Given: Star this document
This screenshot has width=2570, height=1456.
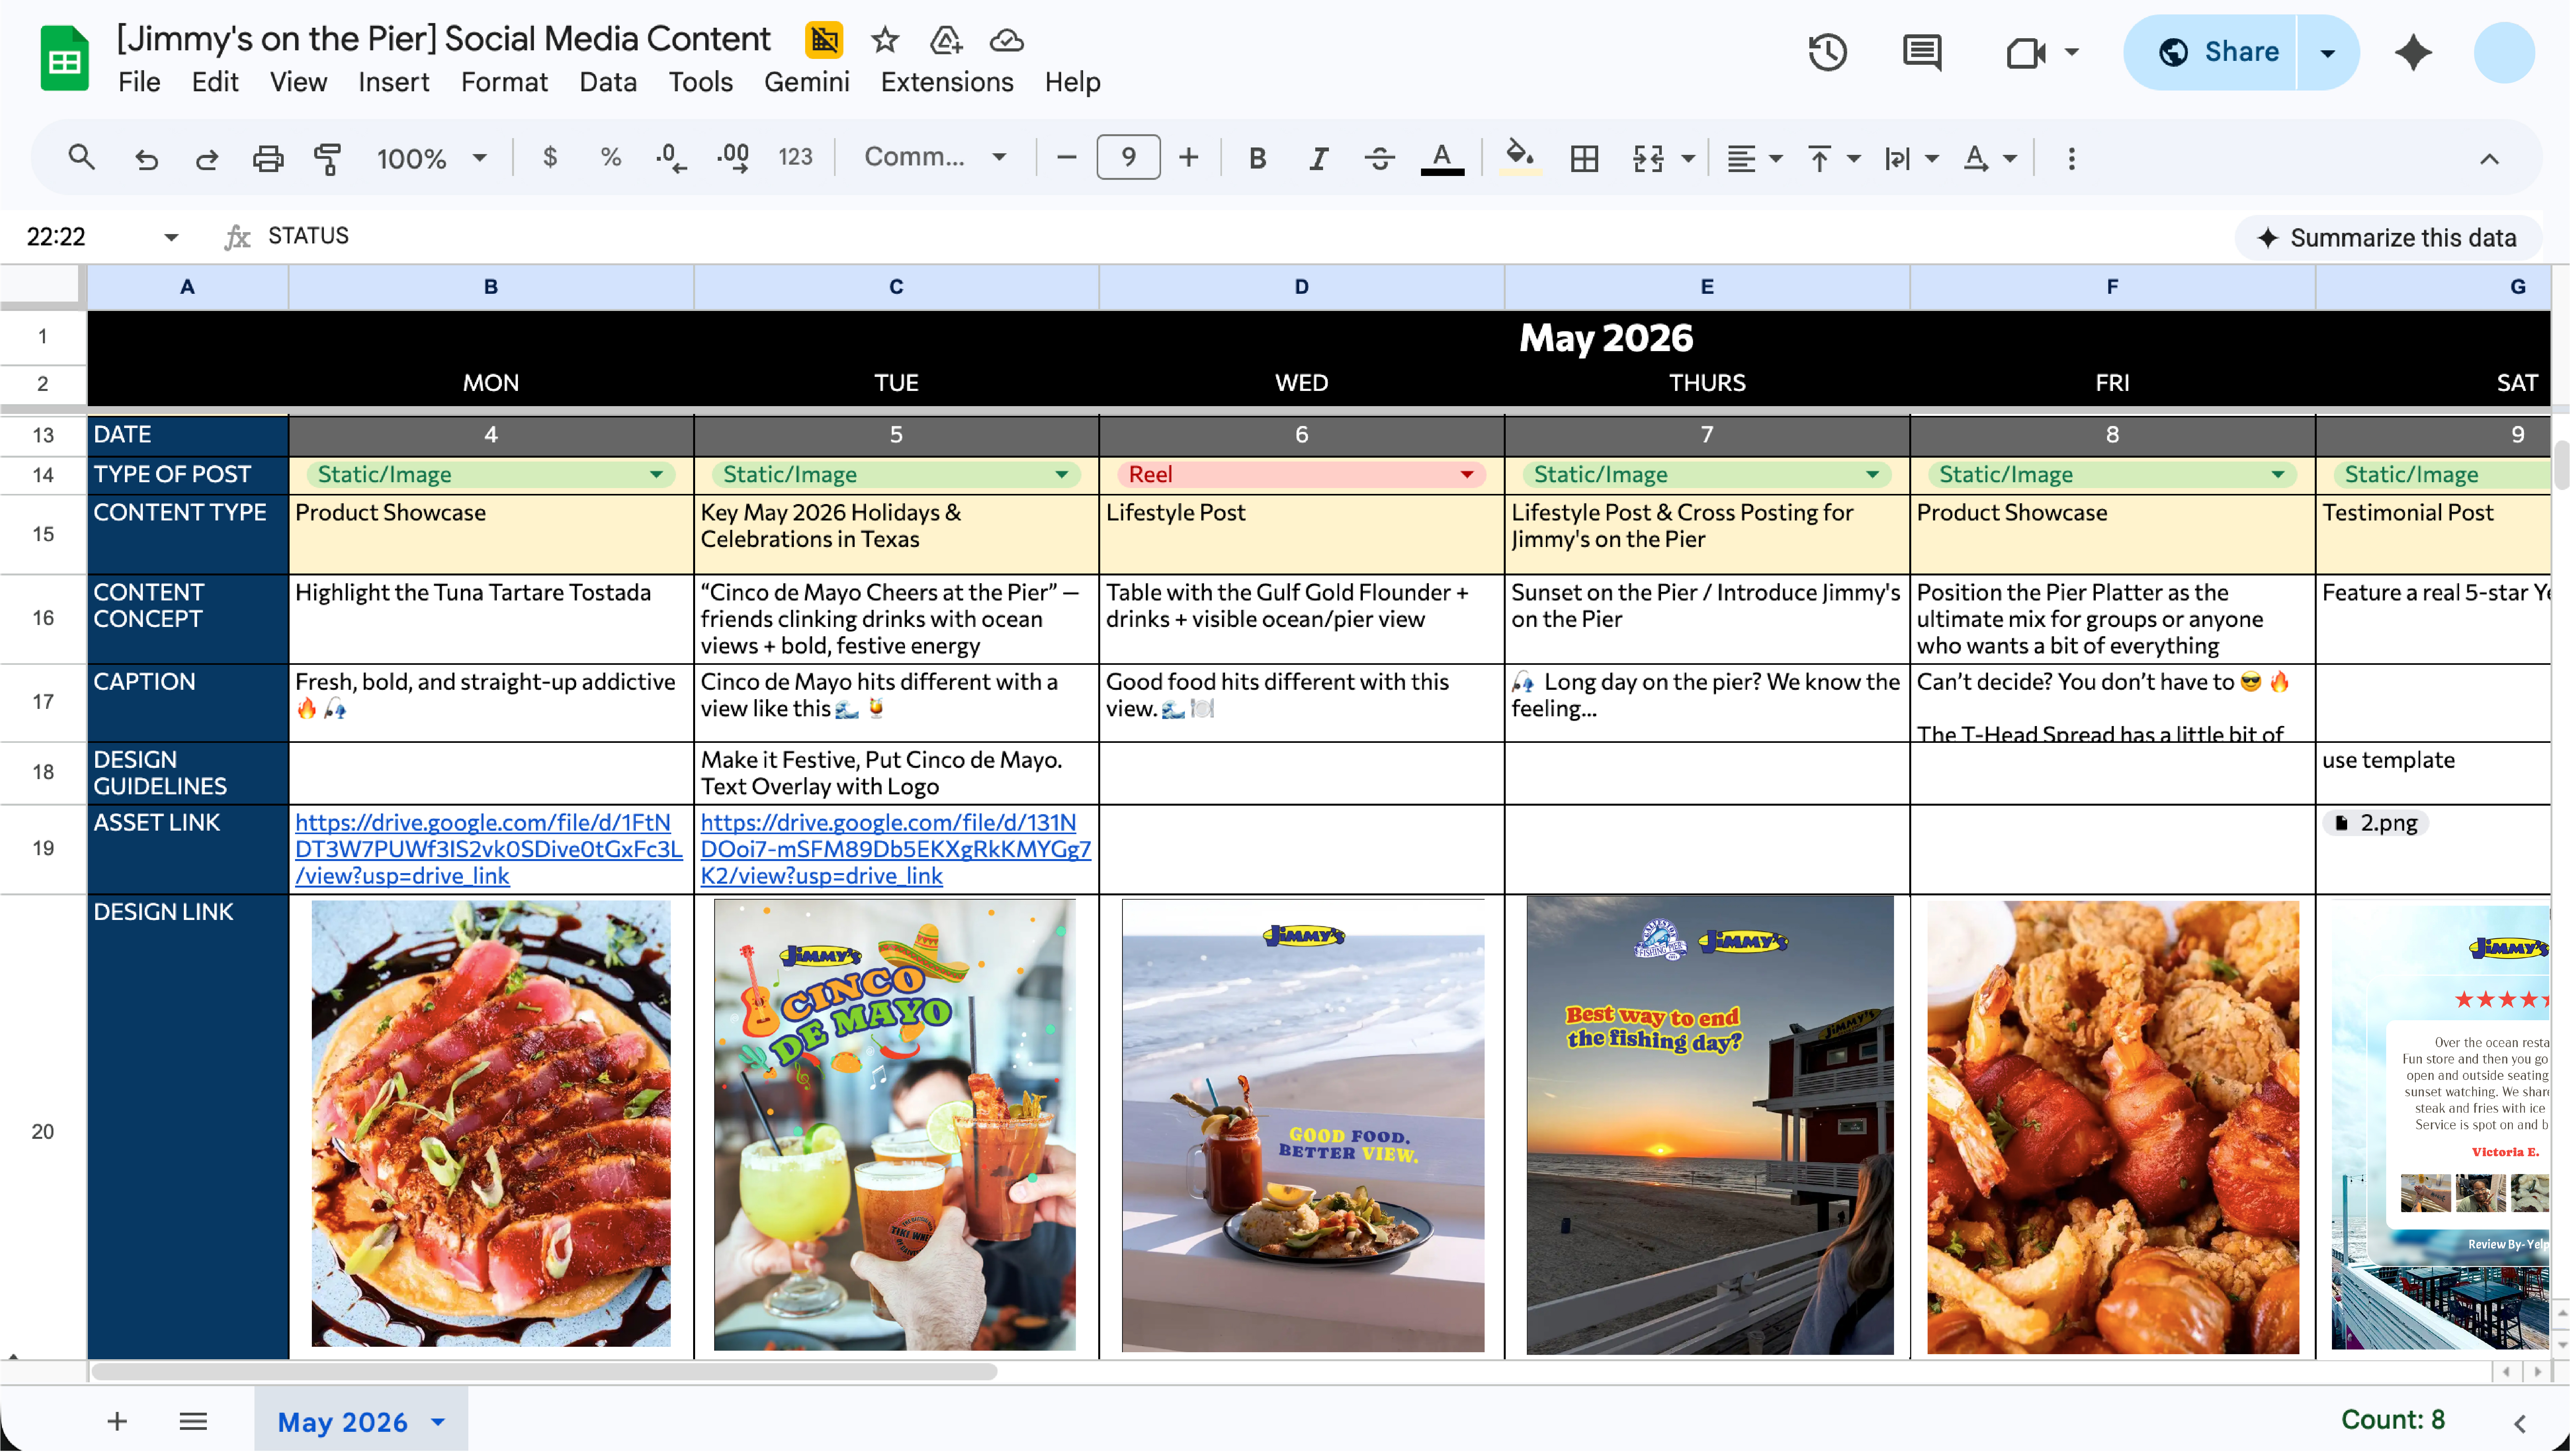Looking at the screenshot, I should 884,40.
